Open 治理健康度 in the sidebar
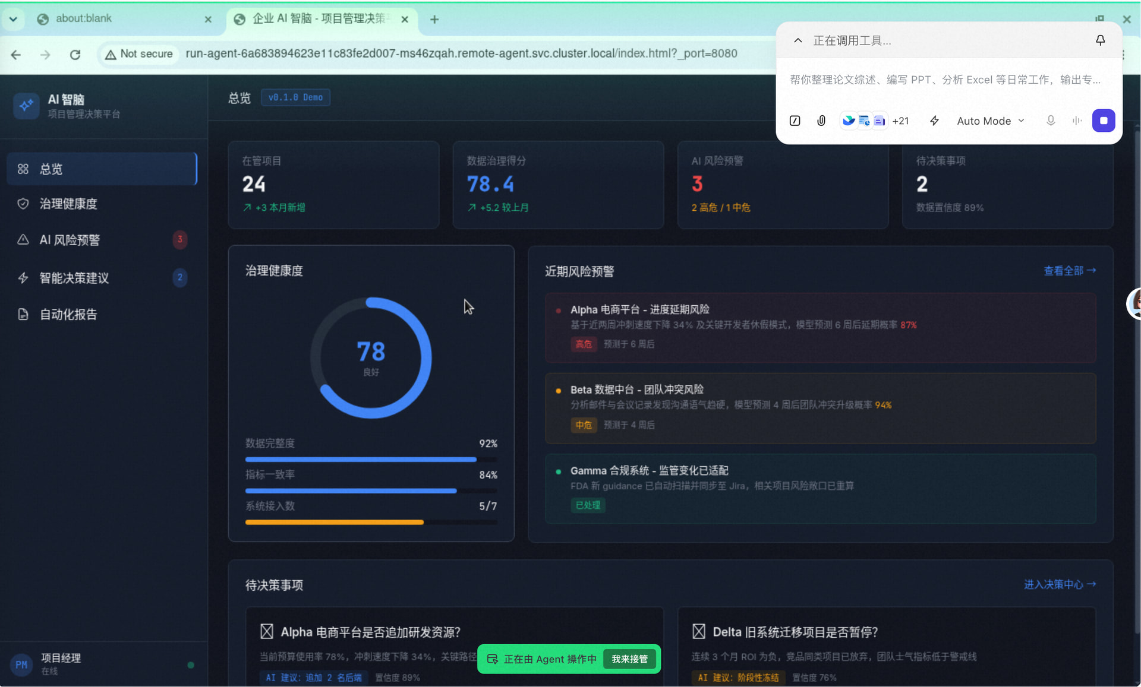Viewport: 1141px width, 687px height. (x=102, y=204)
